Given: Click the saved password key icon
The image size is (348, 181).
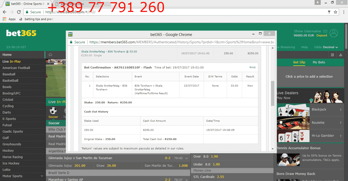Looking at the screenshot, I should (x=329, y=12).
